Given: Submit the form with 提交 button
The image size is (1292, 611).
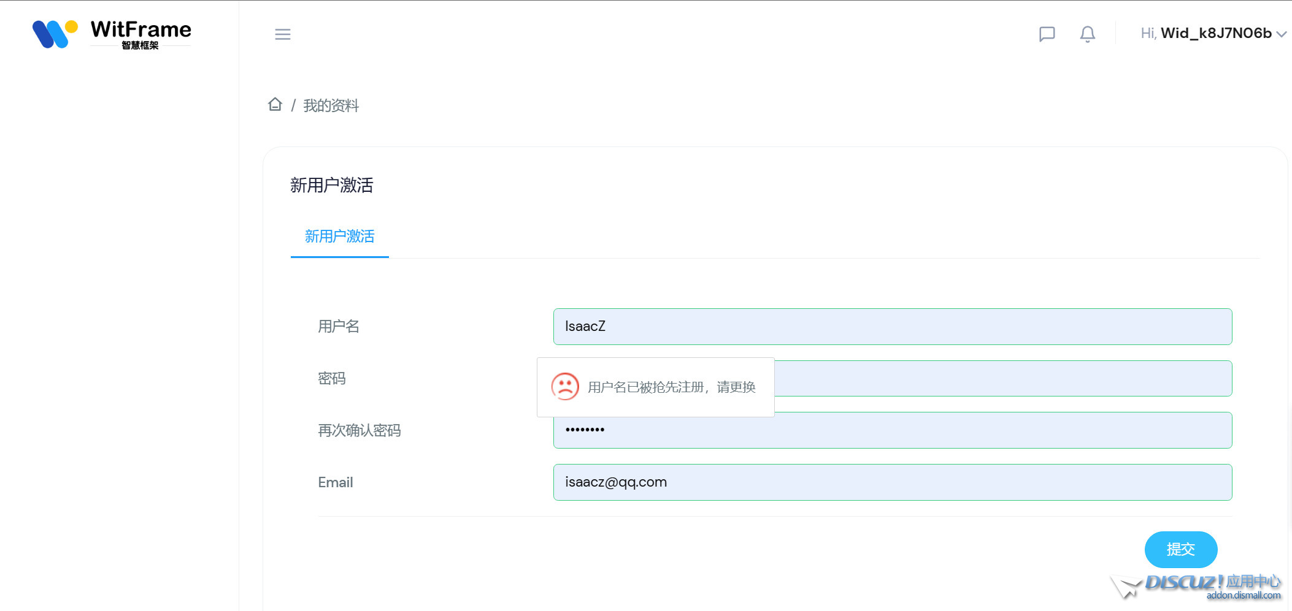Looking at the screenshot, I should (1181, 550).
